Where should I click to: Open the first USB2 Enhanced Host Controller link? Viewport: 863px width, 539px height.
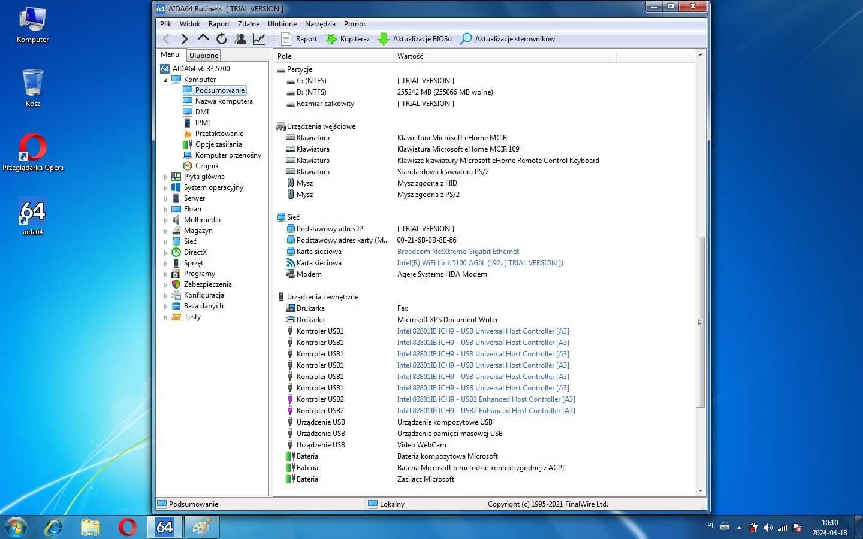[x=486, y=399]
